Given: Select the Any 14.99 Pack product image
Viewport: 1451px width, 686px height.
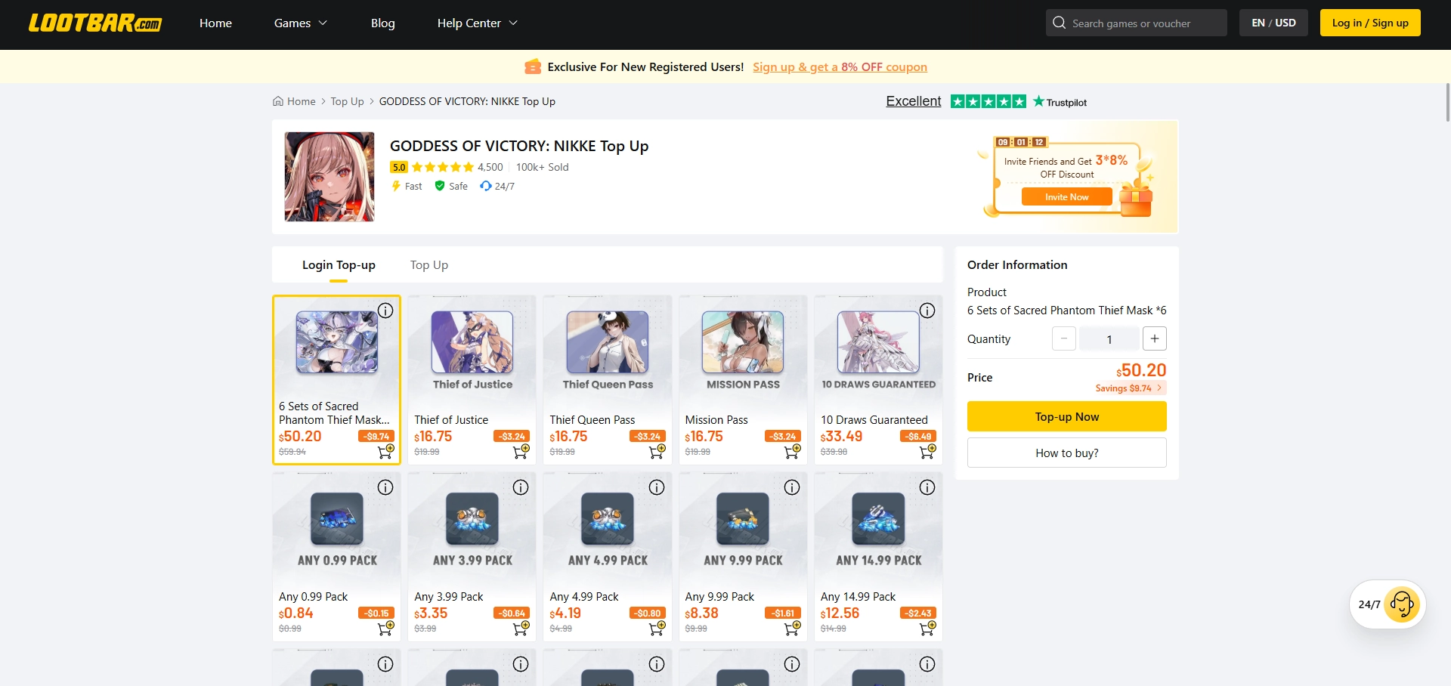Looking at the screenshot, I should 878,519.
